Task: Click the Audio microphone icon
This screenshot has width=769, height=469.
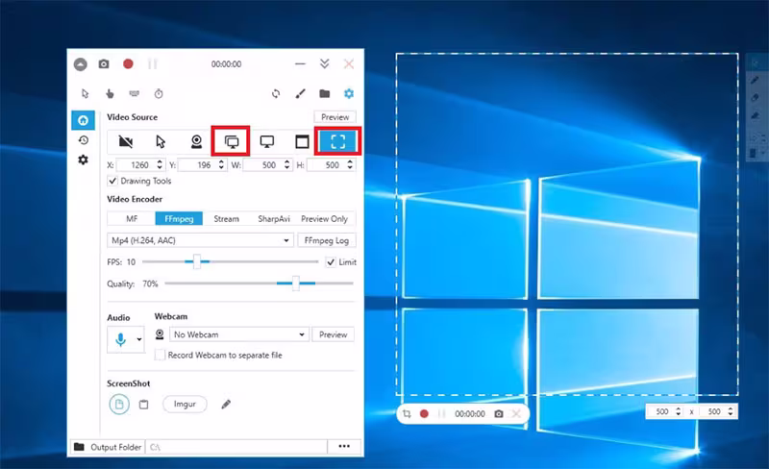Action: 121,339
